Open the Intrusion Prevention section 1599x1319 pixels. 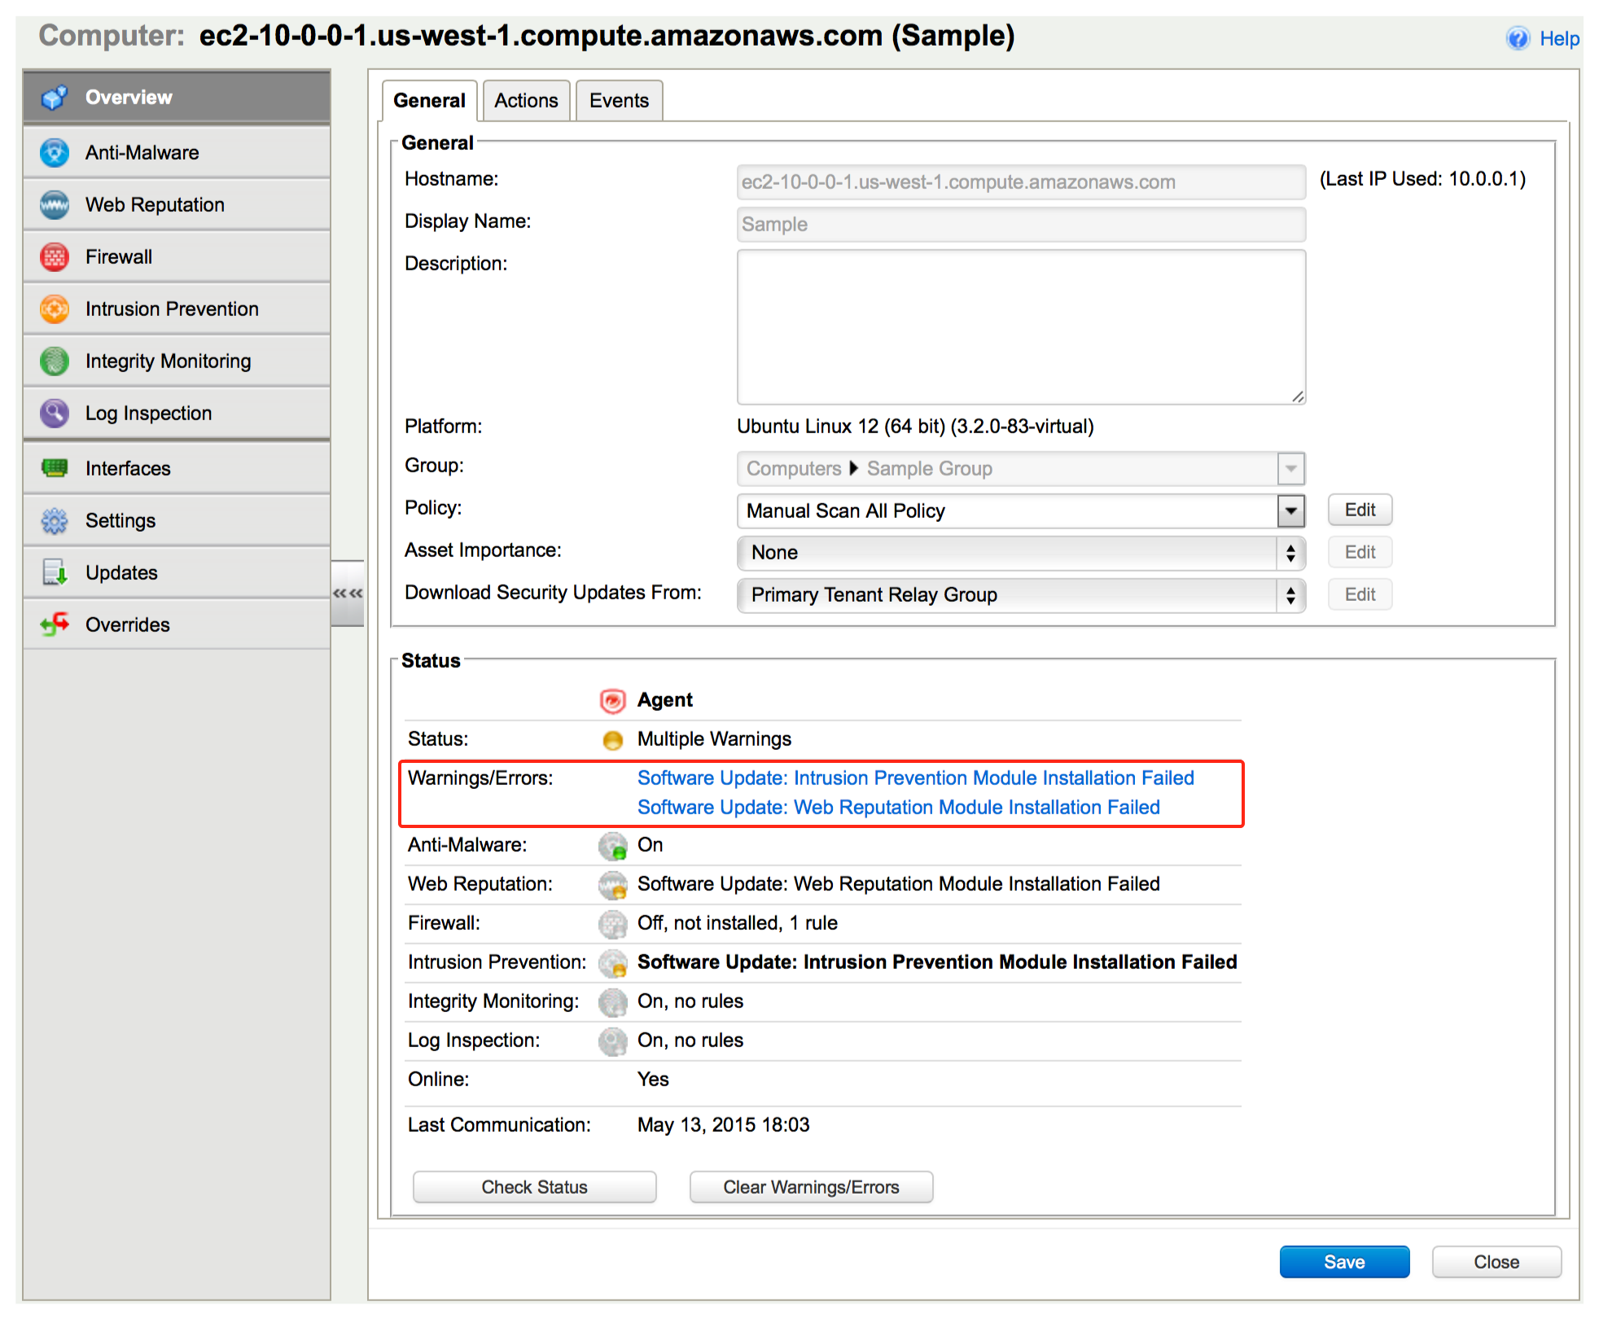click(x=177, y=309)
